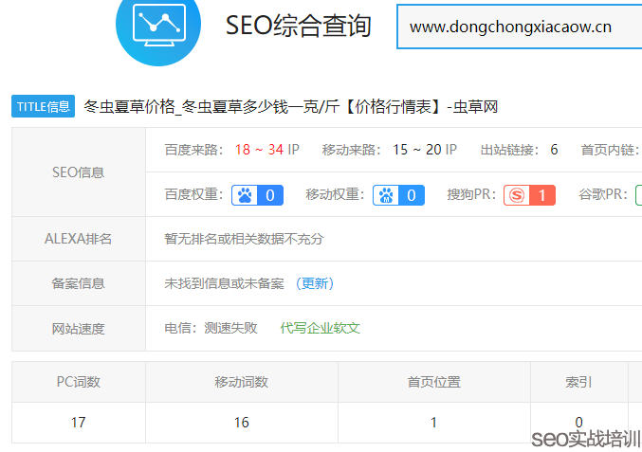Click the 移动词数 value 16
The height and width of the screenshot is (452, 642).
point(242,422)
